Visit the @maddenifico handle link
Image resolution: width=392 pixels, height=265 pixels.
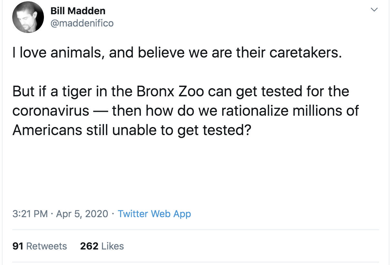pyautogui.click(x=82, y=23)
